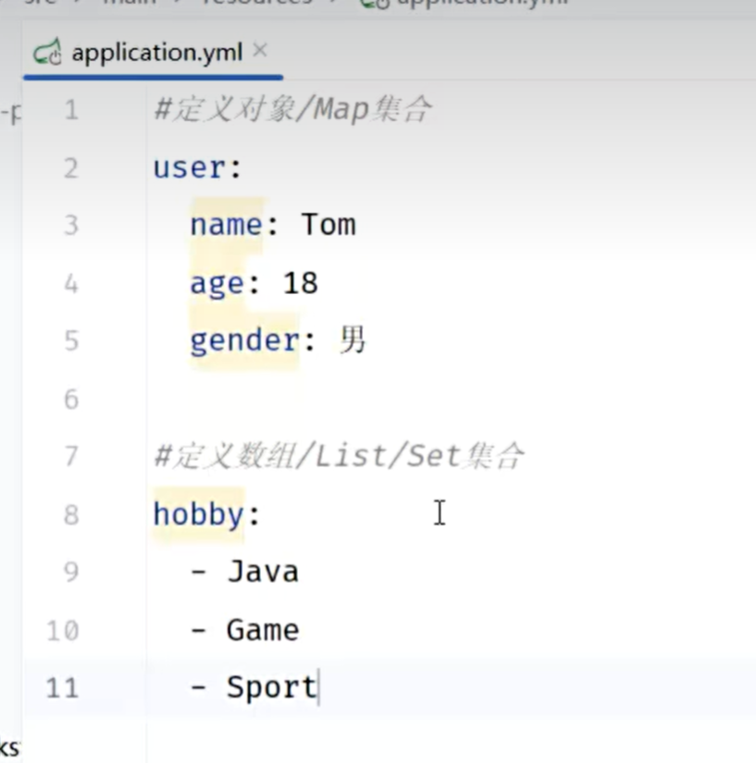Click the 'gender' key
The image size is (756, 763).
tap(244, 341)
